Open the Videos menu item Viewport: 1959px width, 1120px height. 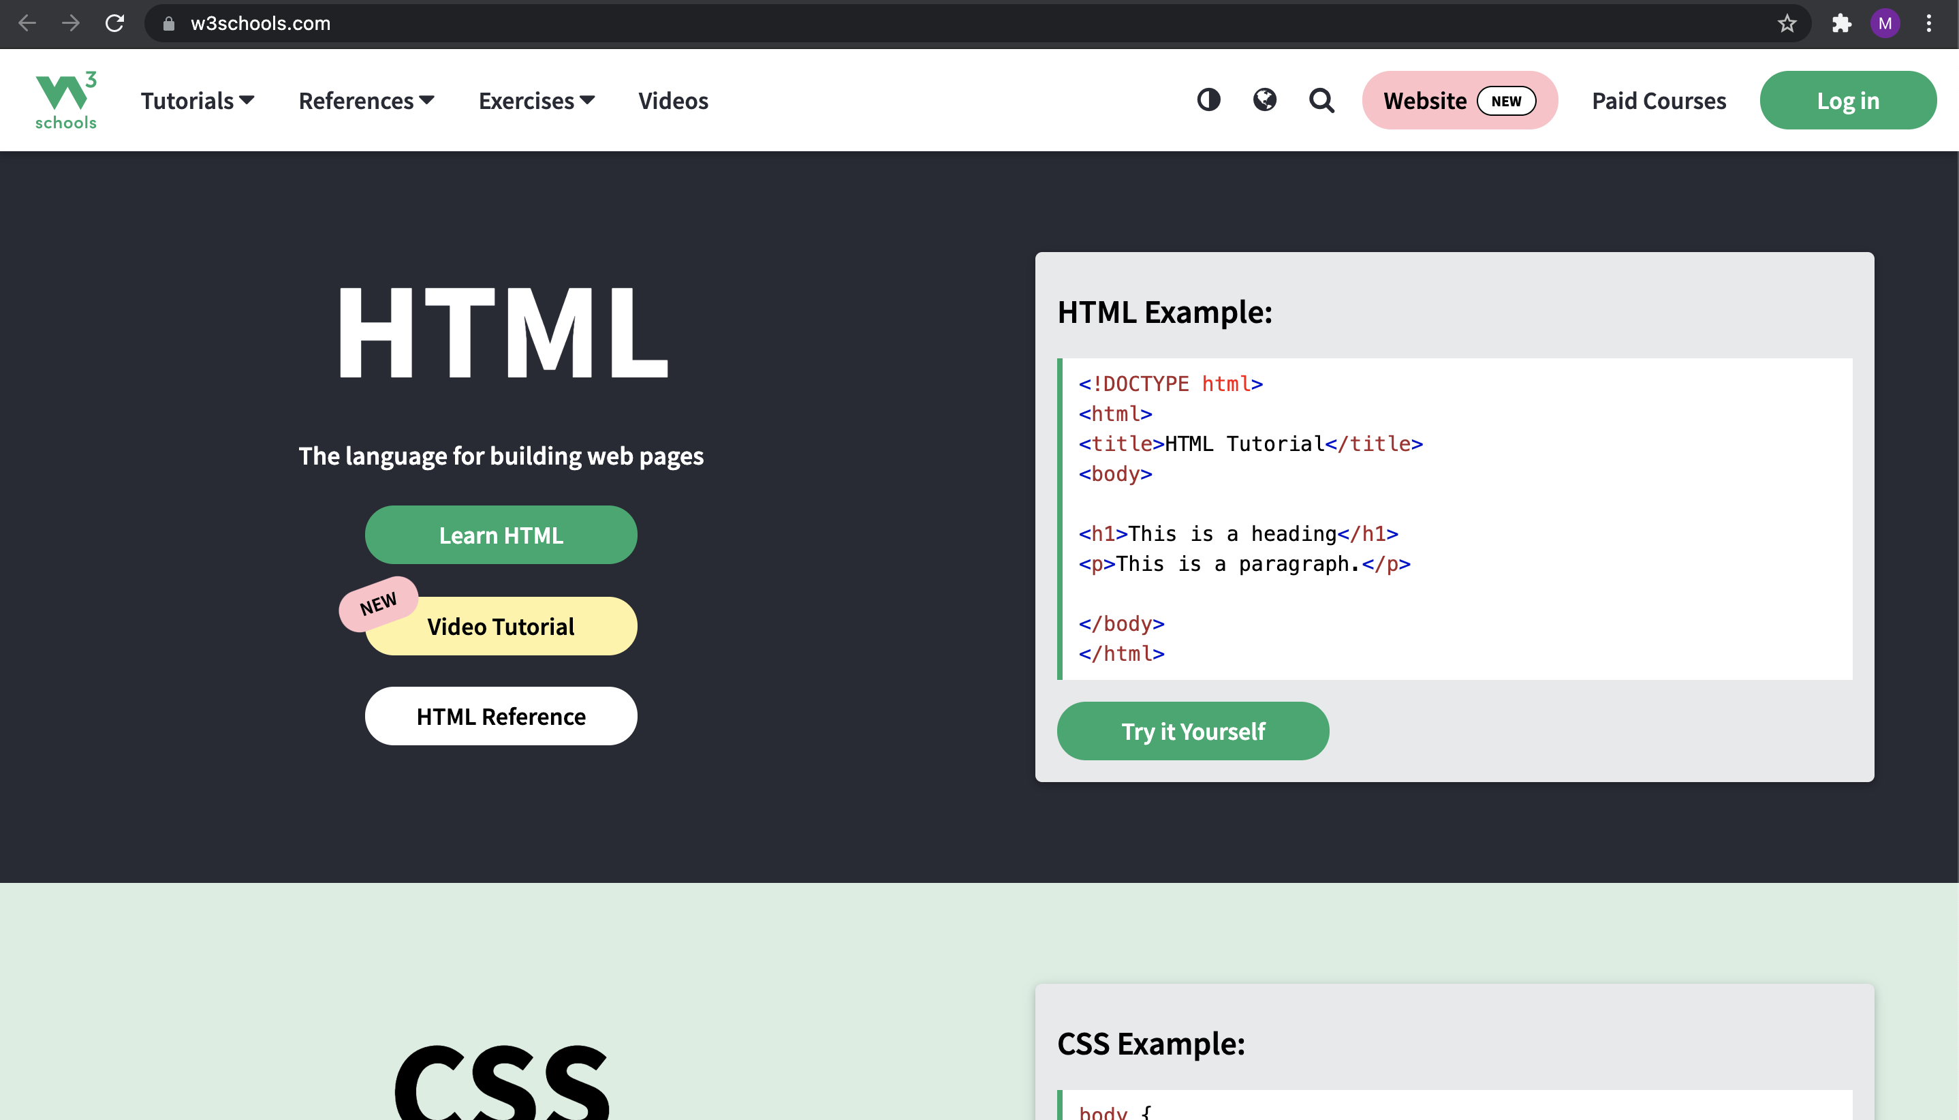(x=673, y=100)
